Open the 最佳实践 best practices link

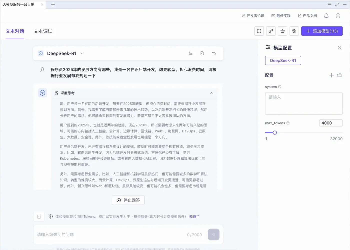[281, 16]
